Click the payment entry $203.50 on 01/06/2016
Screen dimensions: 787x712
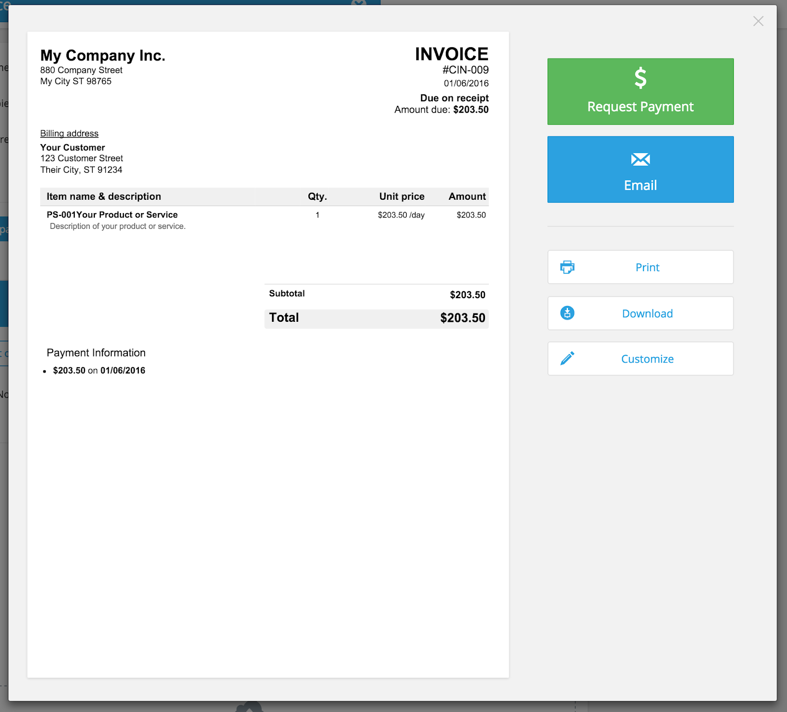point(99,371)
